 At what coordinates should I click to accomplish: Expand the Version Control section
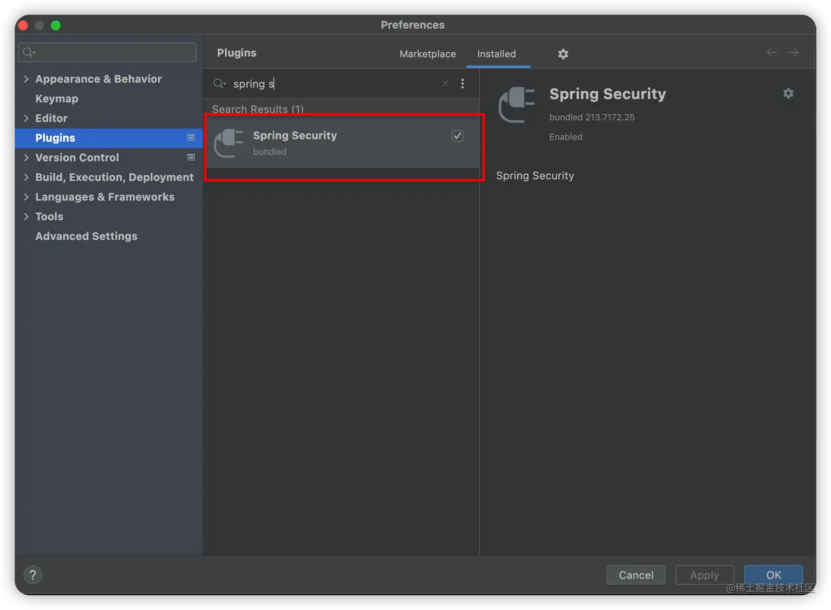pyautogui.click(x=26, y=158)
